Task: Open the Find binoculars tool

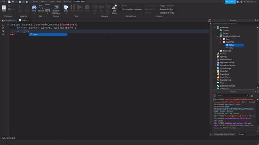Action: pos(34,7)
